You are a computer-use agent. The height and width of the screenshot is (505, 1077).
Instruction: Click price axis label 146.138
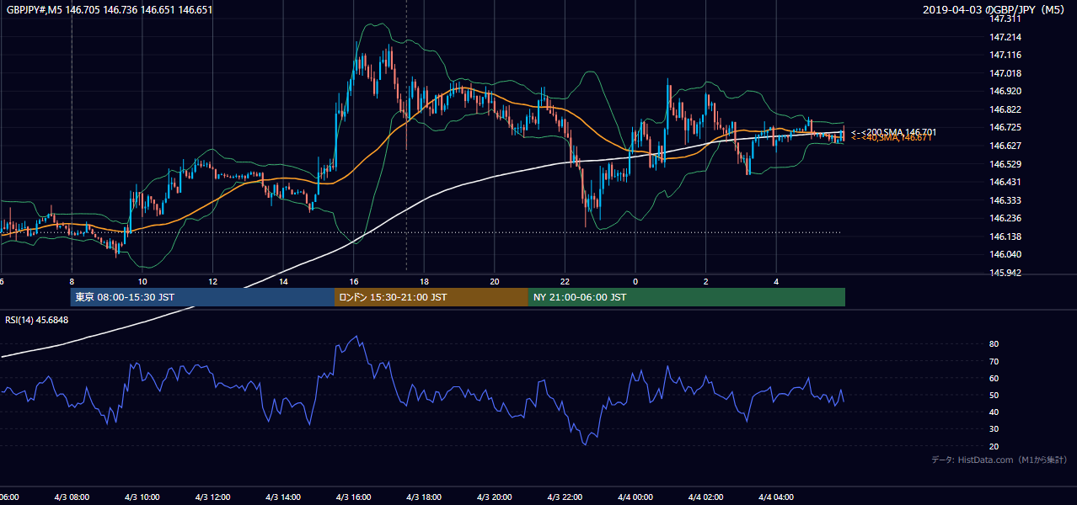tap(1005, 237)
